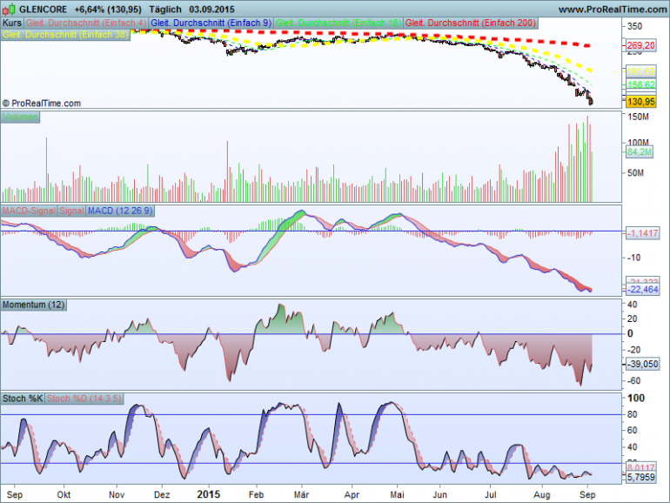Viewport: 670px width, 503px height.
Task: Select the Einfach 4 moving average label
Action: 86,23
